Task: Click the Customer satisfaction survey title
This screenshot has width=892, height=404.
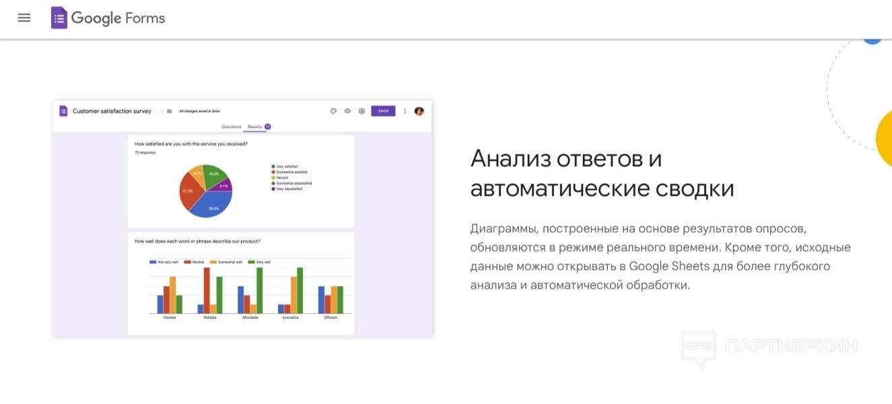Action: pos(112,111)
